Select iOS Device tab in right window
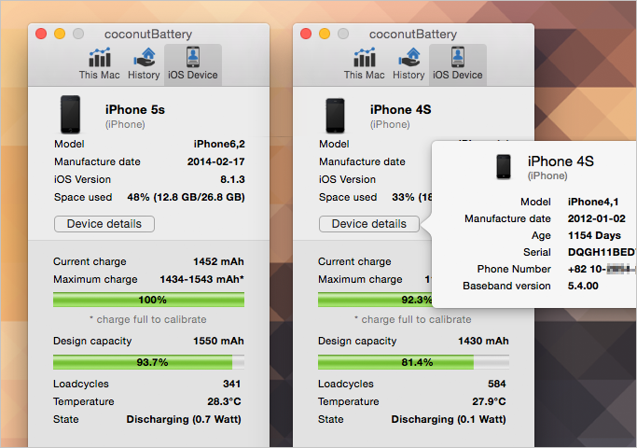This screenshot has width=637, height=448. (x=458, y=63)
